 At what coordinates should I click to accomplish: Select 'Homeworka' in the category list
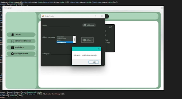pos(65,39)
